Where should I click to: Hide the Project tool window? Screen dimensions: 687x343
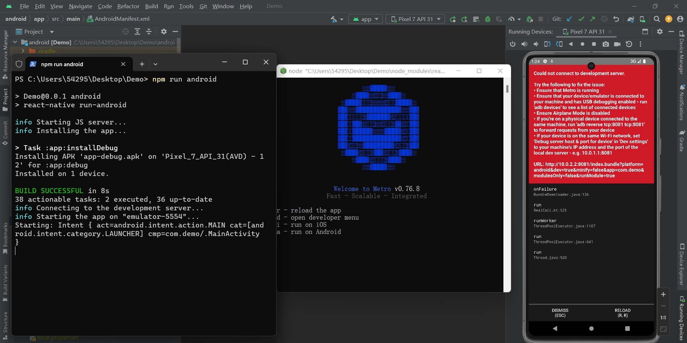(x=175, y=31)
